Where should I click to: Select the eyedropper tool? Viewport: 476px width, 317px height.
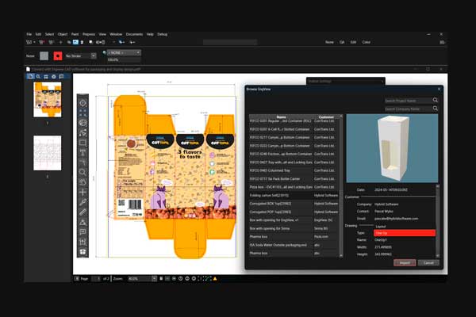(x=83, y=202)
